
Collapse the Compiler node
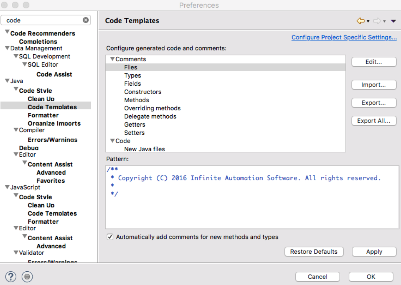point(16,130)
